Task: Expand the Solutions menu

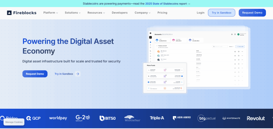Action: tap(73, 13)
